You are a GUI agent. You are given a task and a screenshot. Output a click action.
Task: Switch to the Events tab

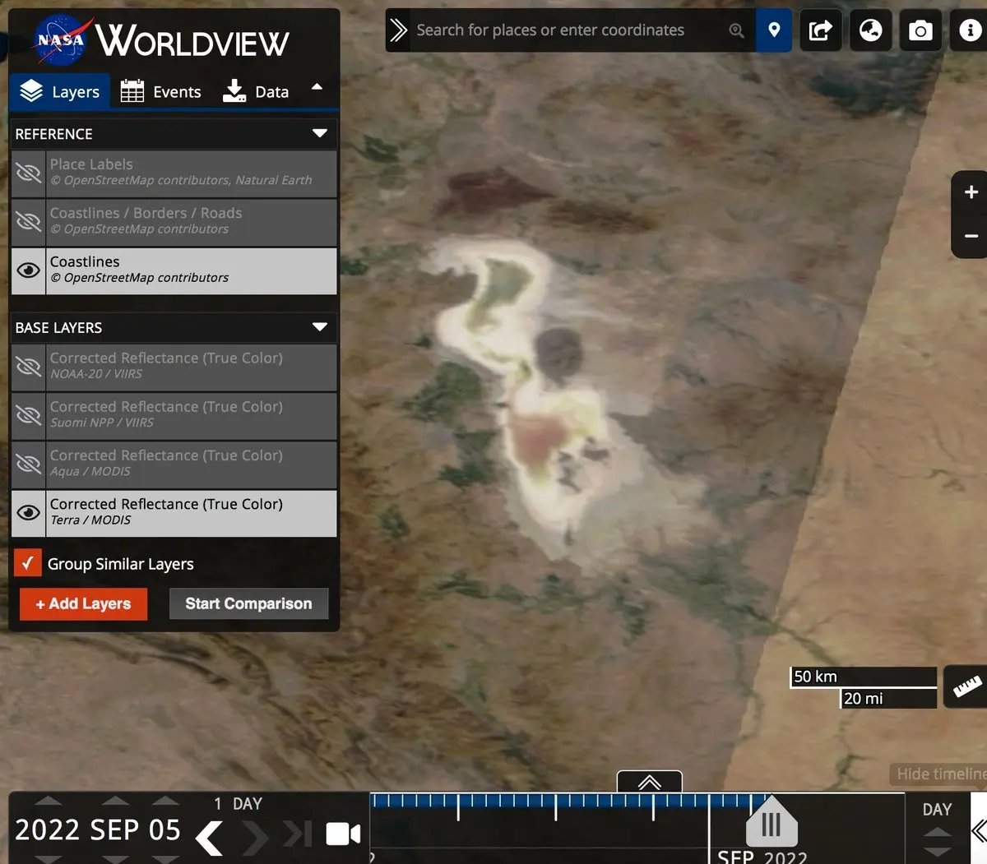161,92
